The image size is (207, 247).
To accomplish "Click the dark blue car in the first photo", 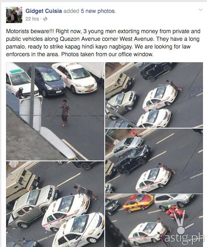I will coord(47,81).
